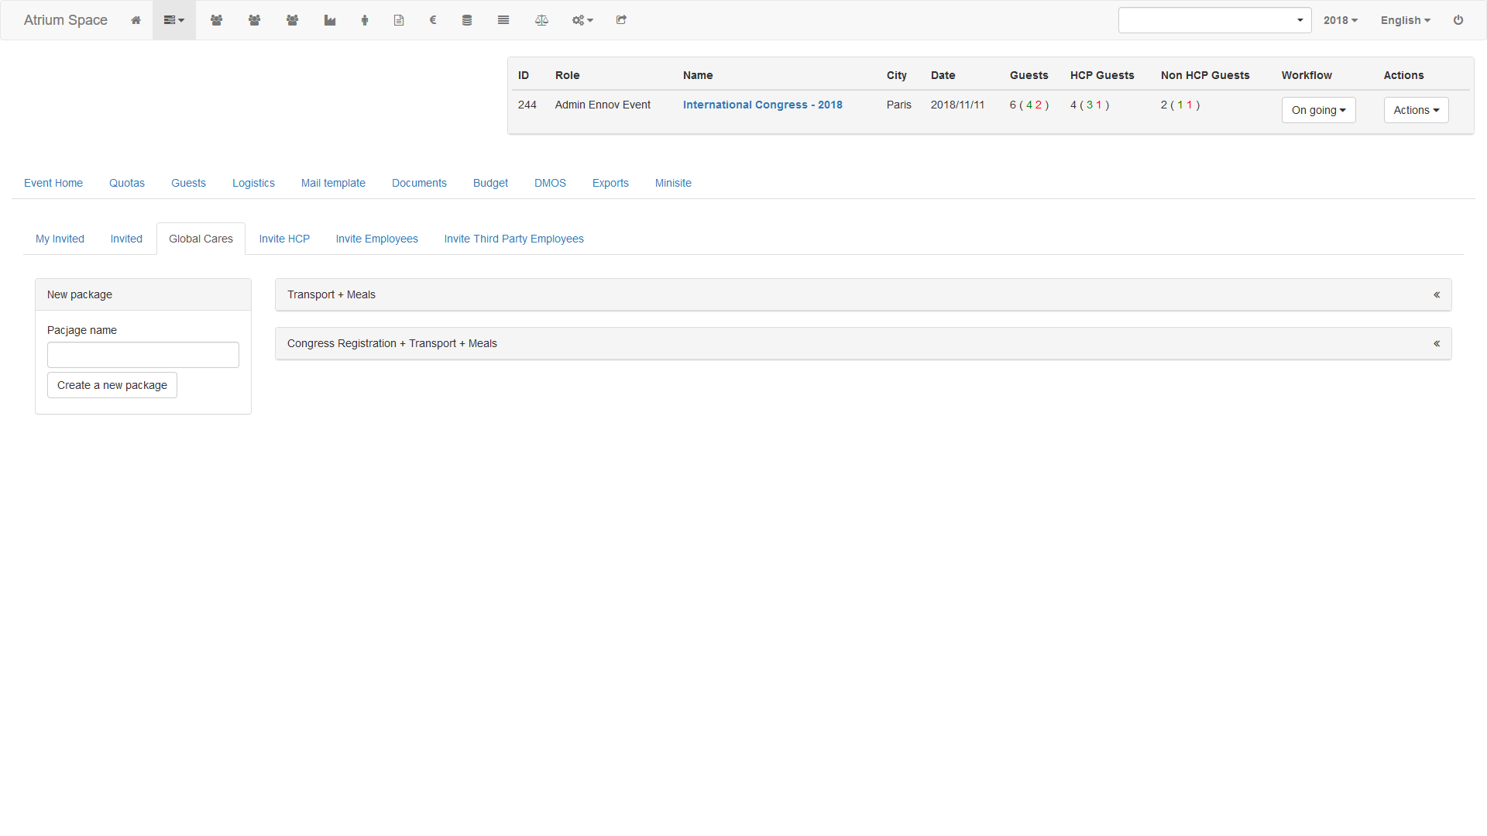Click the Transport + Meals package title
The height and width of the screenshot is (836, 1487).
(x=331, y=294)
